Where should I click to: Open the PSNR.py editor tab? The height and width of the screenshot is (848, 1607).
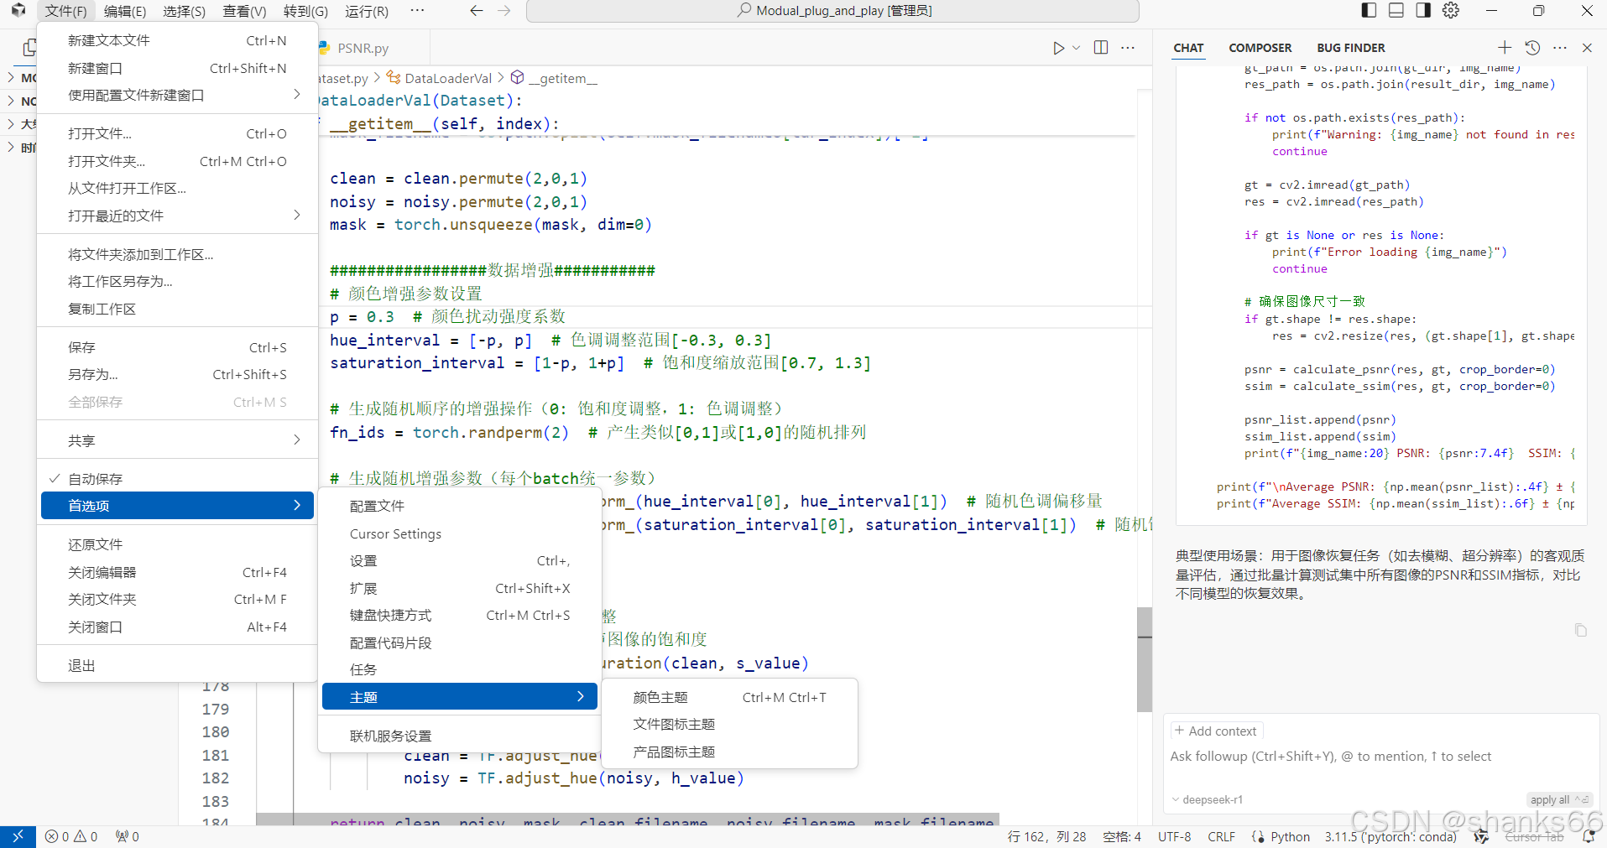[x=363, y=49]
